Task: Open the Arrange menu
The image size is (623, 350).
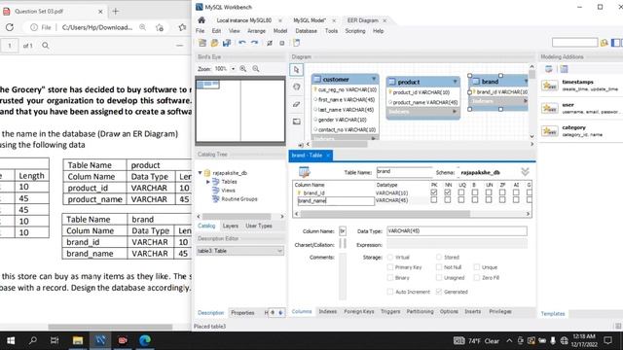Action: pyautogui.click(x=256, y=31)
